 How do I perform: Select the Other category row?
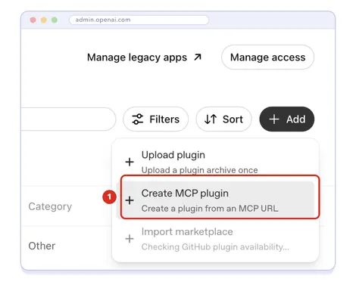pyautogui.click(x=42, y=246)
